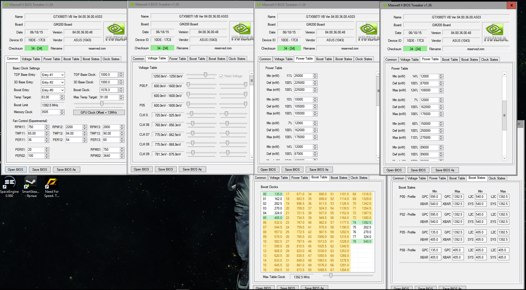Click the RPM11 spinner arrows
Viewport: 526px width, 290px height.
pos(47,127)
